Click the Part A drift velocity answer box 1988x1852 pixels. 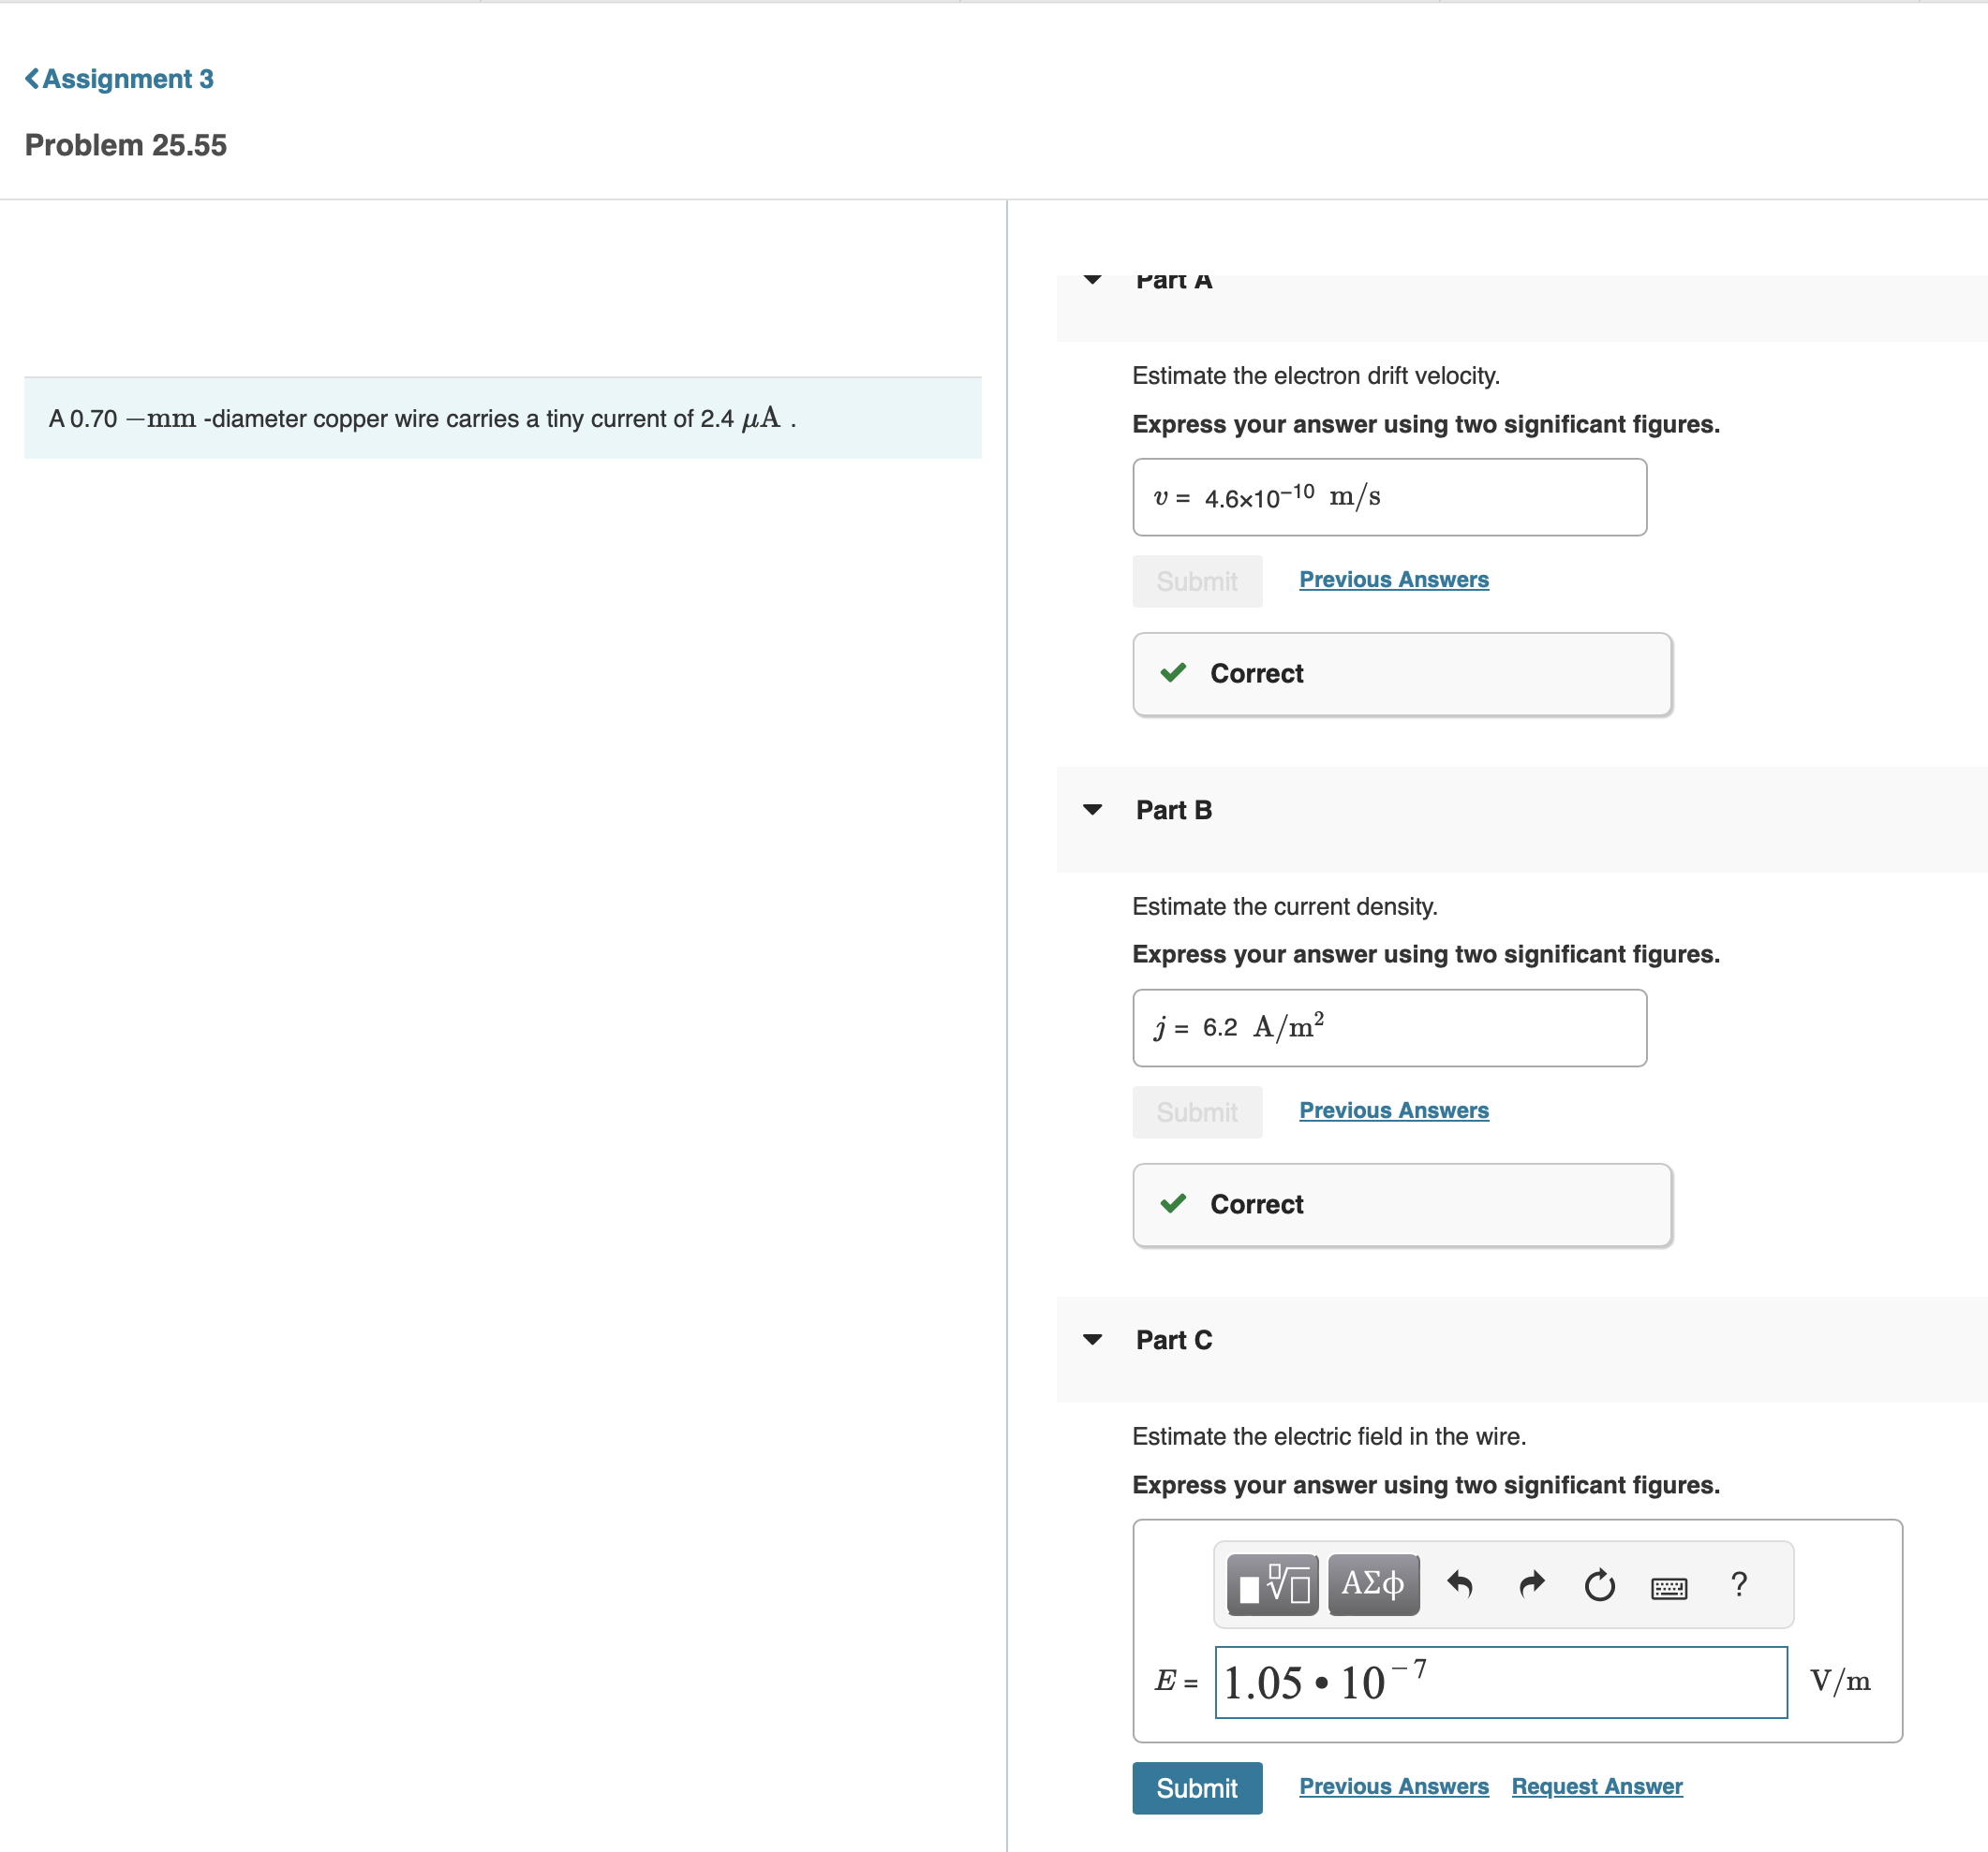(x=1388, y=497)
